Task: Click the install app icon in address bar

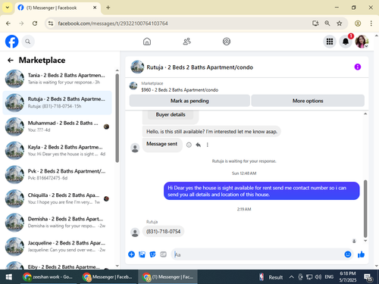Action: (315, 23)
